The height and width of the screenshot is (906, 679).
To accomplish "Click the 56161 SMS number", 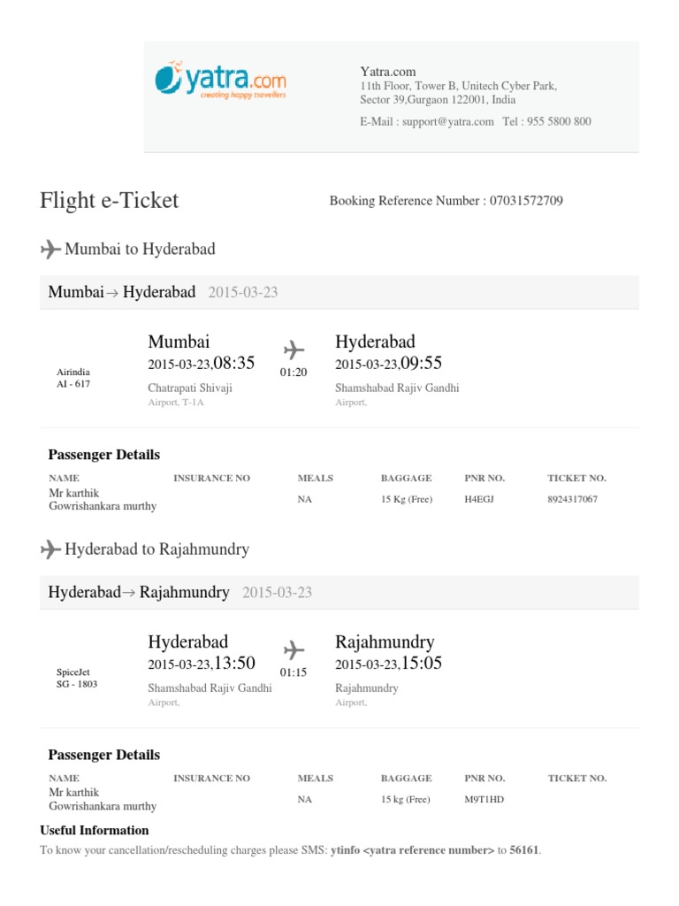I will (x=523, y=850).
